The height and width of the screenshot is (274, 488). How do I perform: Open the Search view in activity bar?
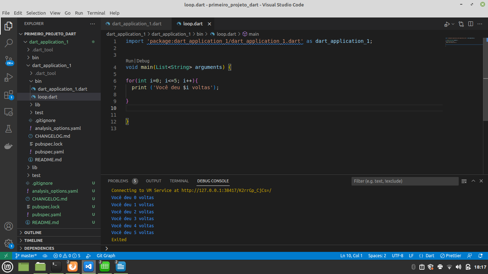click(9, 43)
